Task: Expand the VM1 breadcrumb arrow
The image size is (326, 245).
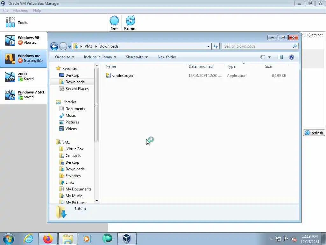Action: point(96,46)
